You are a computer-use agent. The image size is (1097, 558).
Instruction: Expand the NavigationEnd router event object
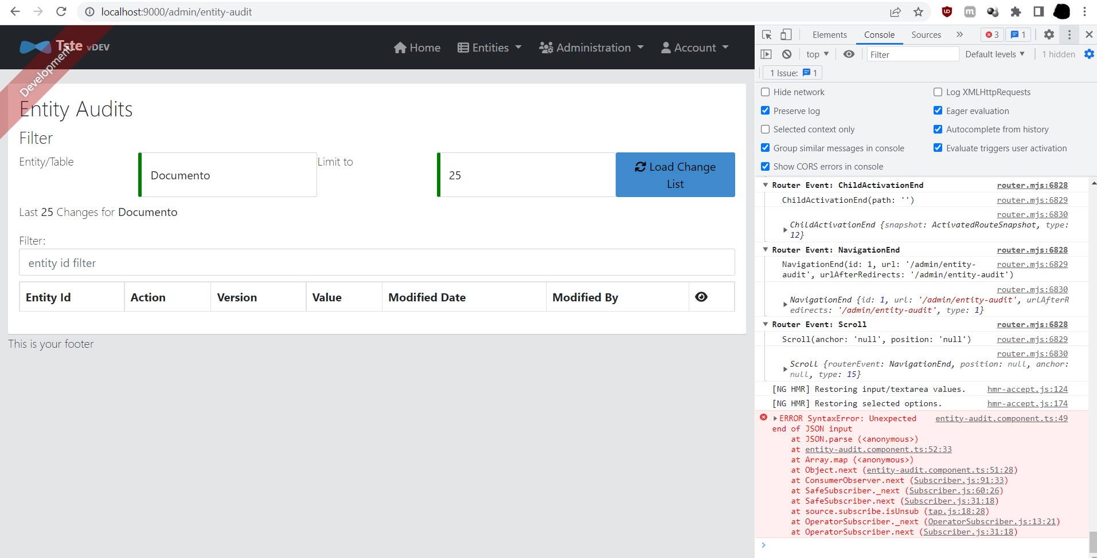pos(786,304)
